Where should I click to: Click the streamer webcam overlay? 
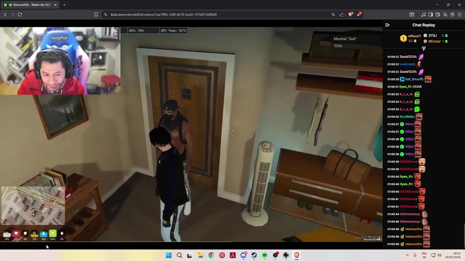(x=60, y=61)
